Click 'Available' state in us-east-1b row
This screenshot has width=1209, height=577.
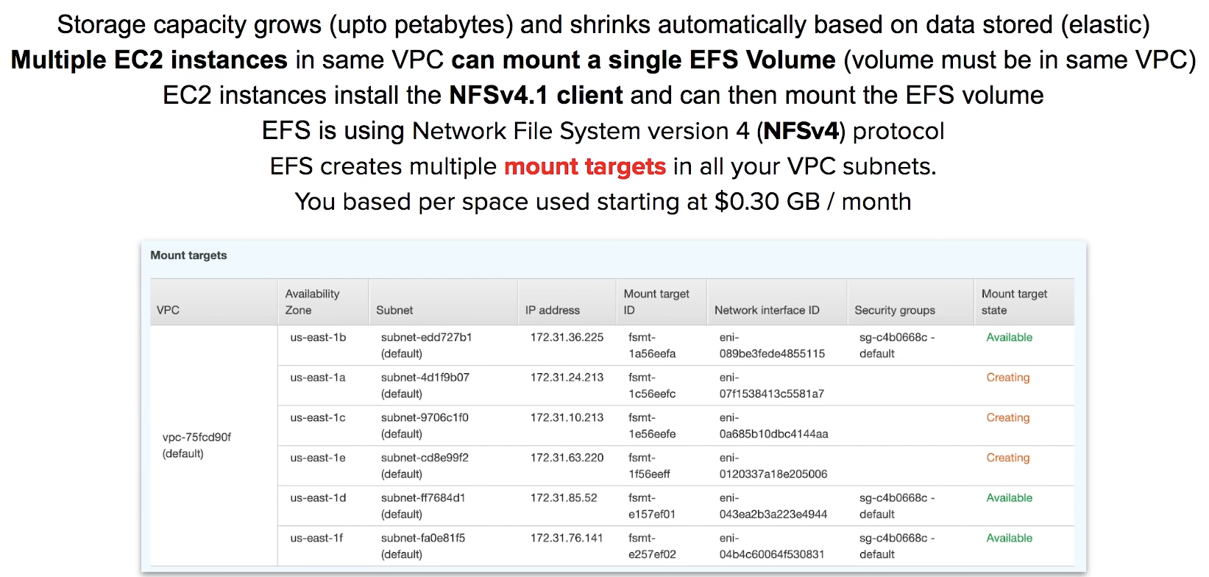pyautogui.click(x=1009, y=337)
